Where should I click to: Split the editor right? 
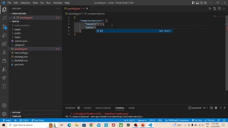pyautogui.click(x=219, y=9)
